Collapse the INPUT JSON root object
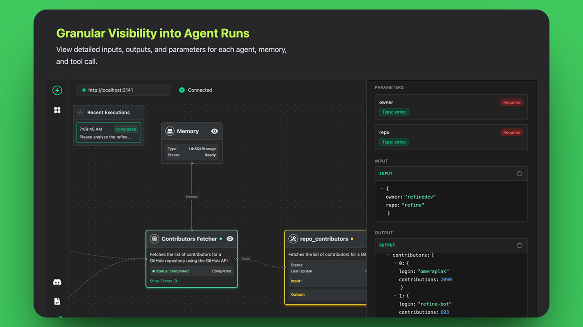The height and width of the screenshot is (327, 583). (382, 188)
